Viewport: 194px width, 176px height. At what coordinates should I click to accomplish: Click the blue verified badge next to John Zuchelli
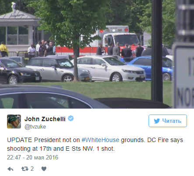tap(71, 118)
